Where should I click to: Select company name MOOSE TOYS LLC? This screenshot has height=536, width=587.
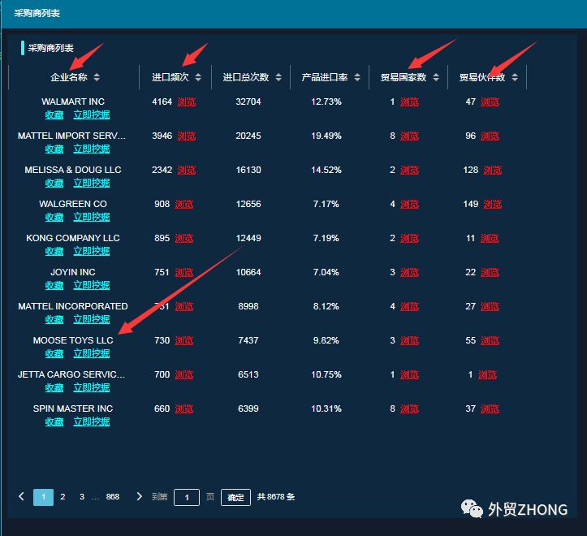click(x=73, y=340)
